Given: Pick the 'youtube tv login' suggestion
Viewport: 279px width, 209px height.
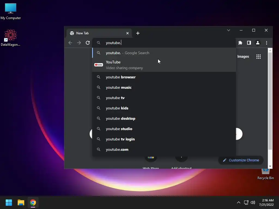Looking at the screenshot, I should [164, 139].
